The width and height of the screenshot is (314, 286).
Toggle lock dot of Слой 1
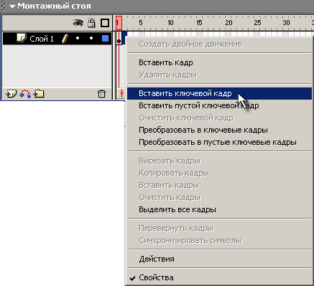coord(91,38)
